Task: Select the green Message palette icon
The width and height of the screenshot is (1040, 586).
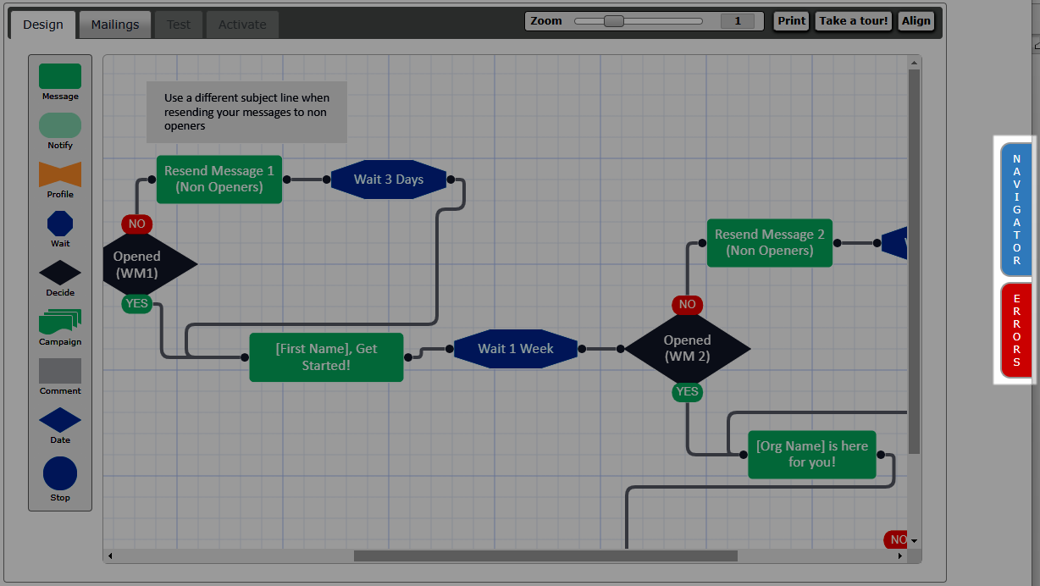Action: pos(60,76)
